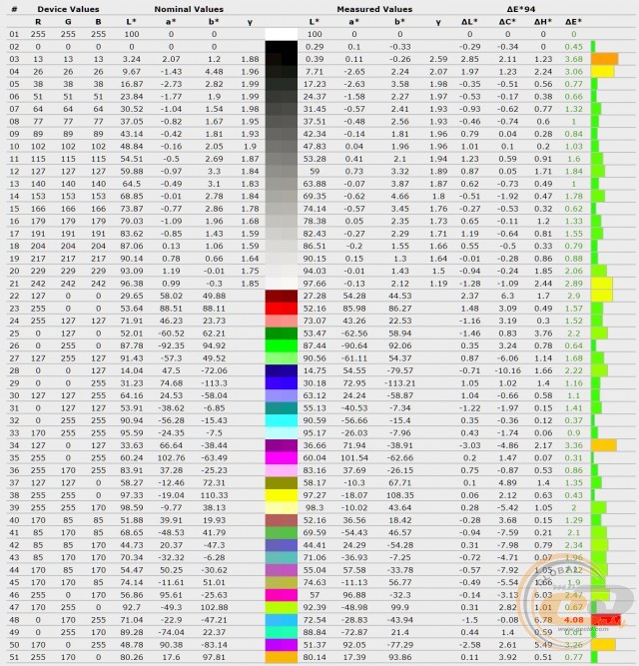The height and width of the screenshot is (666, 639).
Task: Click the magenta patch in row 35
Action: (x=282, y=458)
